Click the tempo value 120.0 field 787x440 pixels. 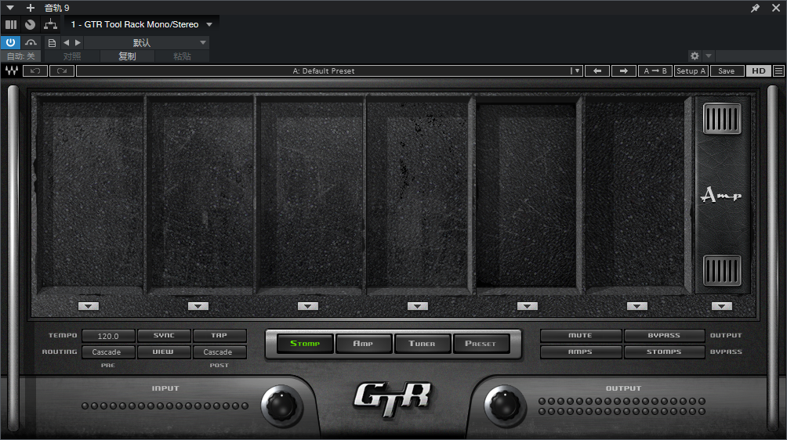tap(108, 336)
